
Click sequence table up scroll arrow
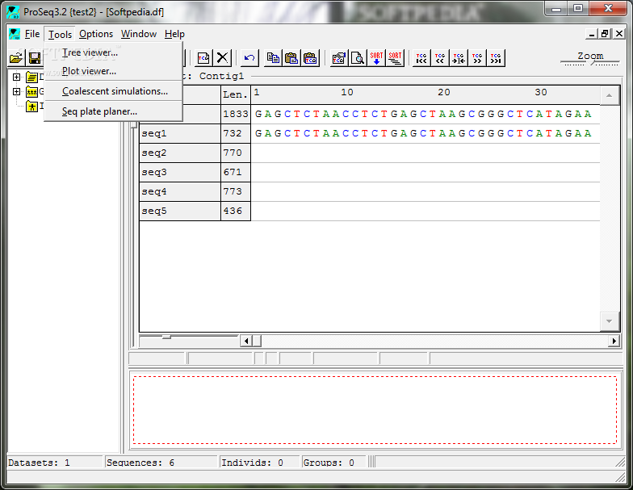[x=609, y=95]
